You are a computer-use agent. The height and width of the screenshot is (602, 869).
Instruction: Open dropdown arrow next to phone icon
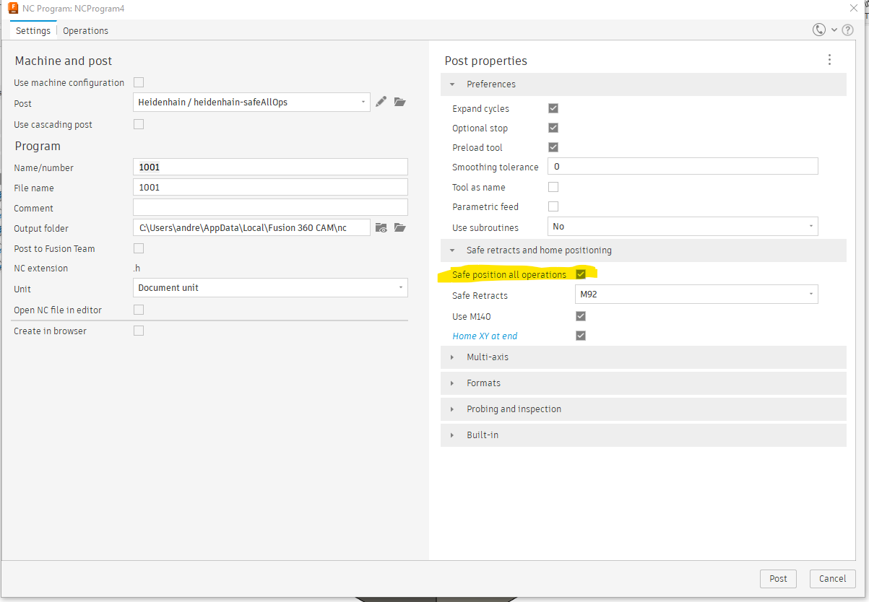(834, 30)
